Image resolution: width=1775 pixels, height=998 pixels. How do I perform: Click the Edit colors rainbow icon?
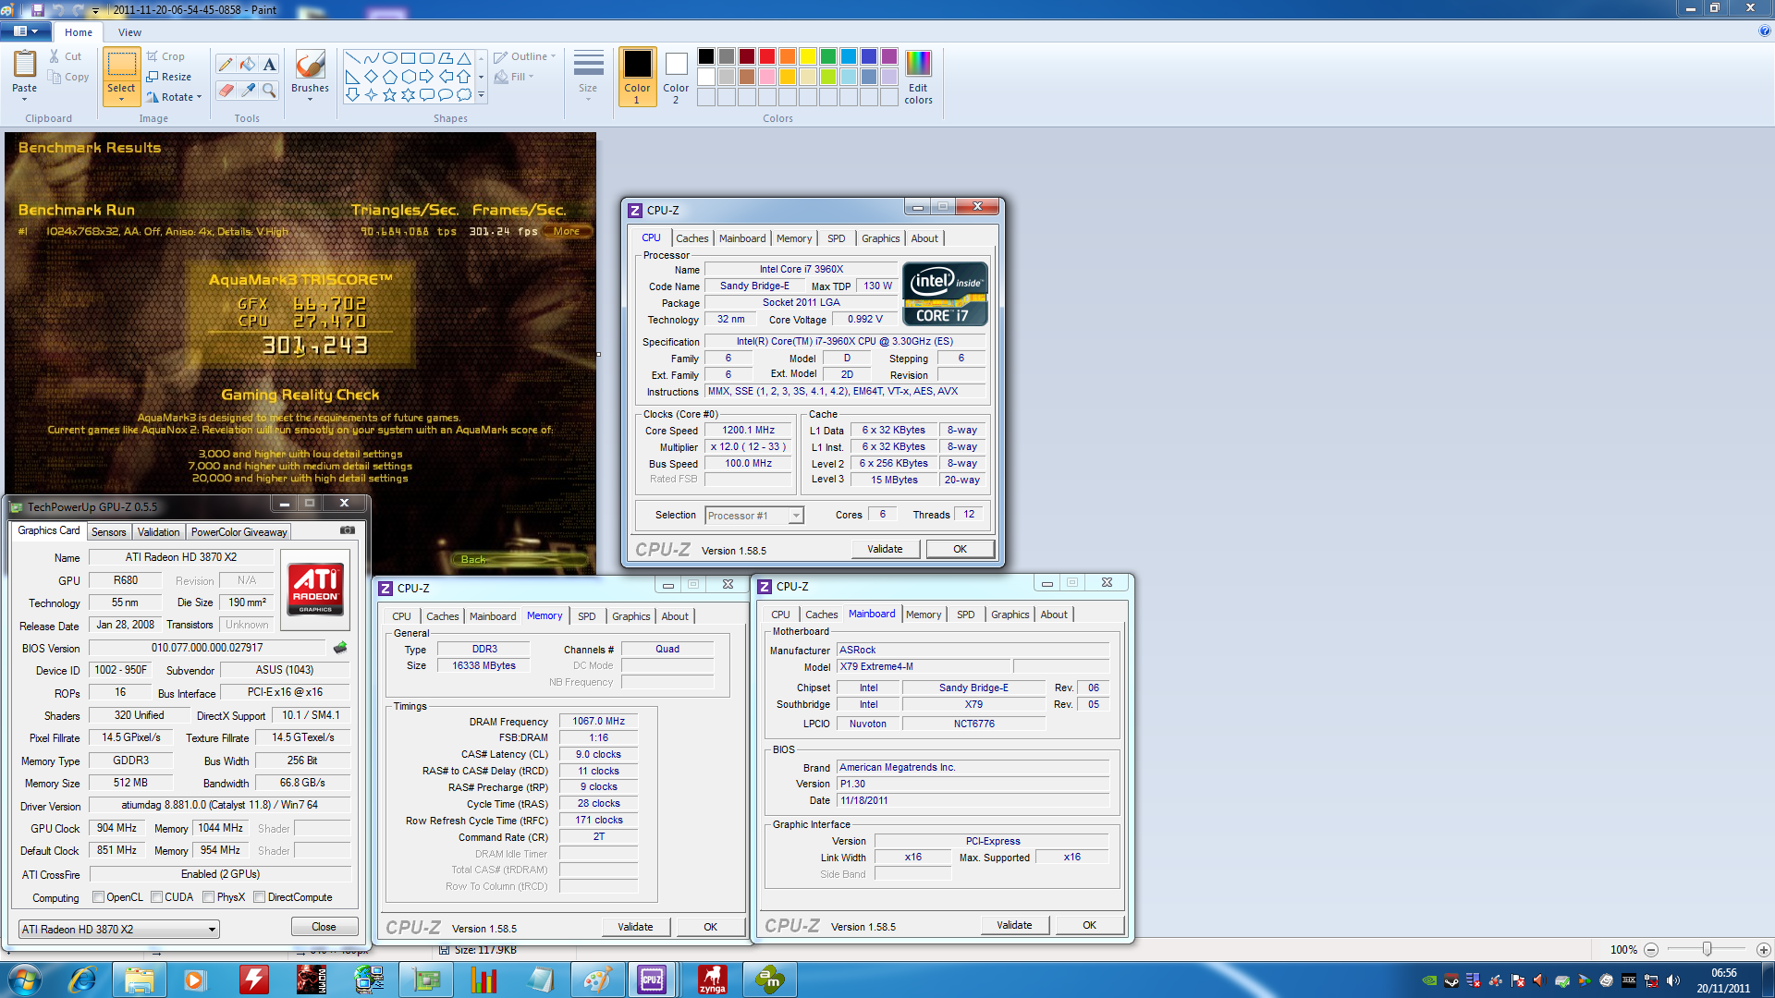click(918, 63)
